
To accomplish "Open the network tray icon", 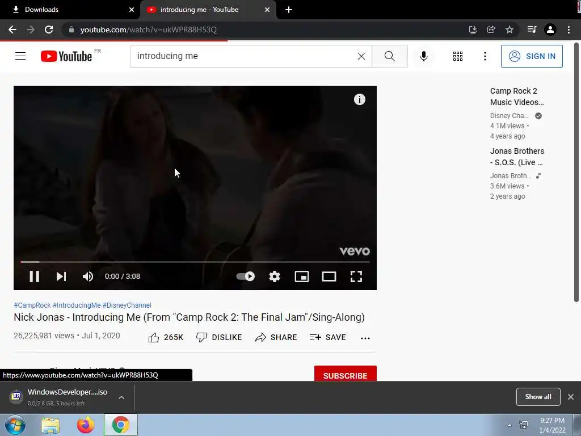I will click(524, 425).
